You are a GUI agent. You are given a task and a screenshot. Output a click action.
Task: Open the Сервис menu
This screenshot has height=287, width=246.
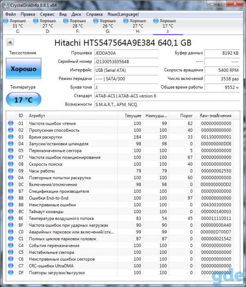tap(47, 14)
